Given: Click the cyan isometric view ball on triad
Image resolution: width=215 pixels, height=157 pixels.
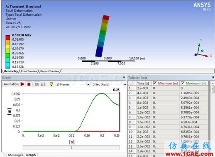Looking at the screenshot, I should [x=203, y=51].
